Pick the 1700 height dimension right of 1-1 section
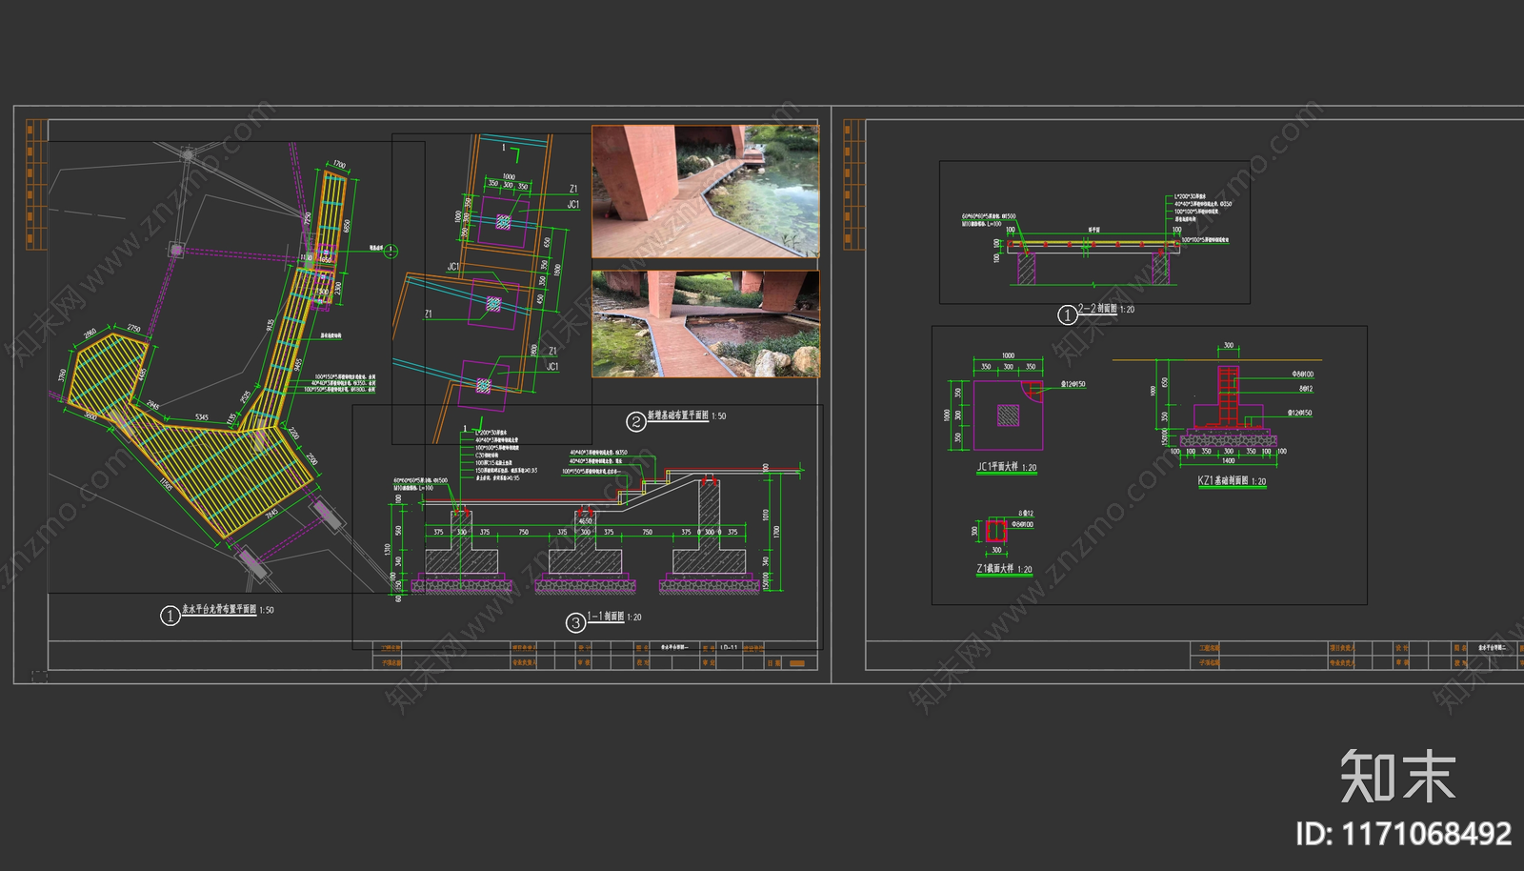 (x=777, y=532)
